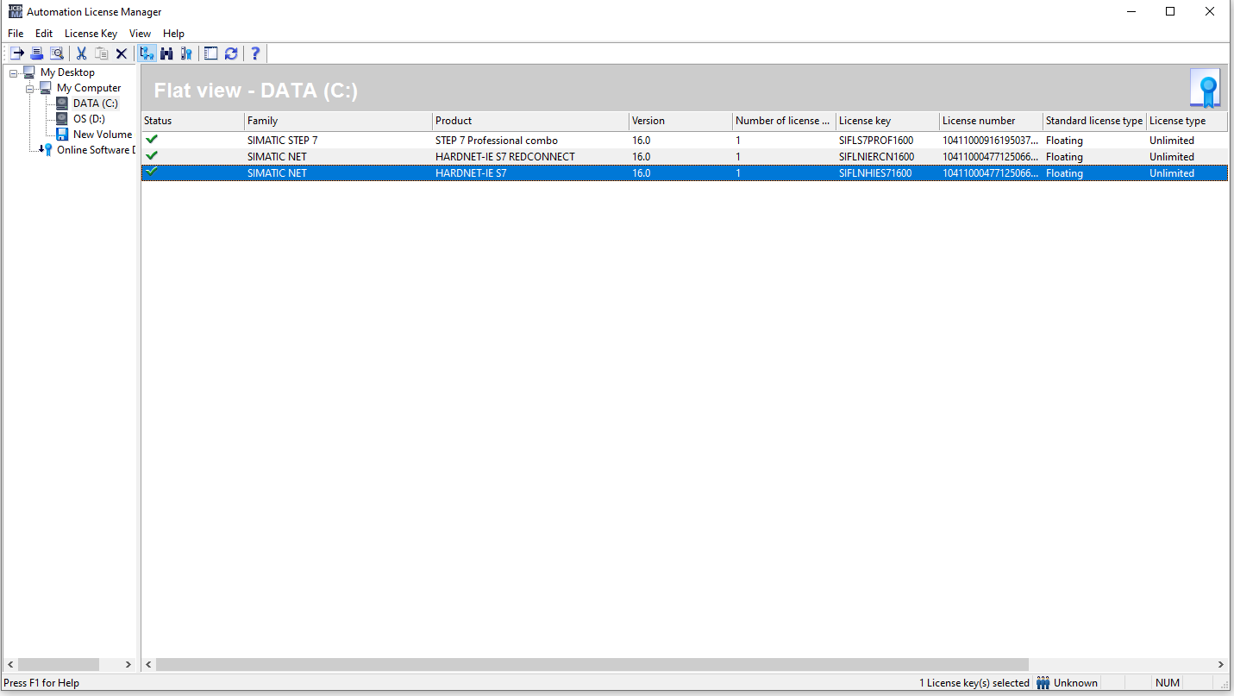Click the status checkmark in the highlighted HARDNET-IE S7 row
This screenshot has width=1234, height=696.
click(152, 172)
